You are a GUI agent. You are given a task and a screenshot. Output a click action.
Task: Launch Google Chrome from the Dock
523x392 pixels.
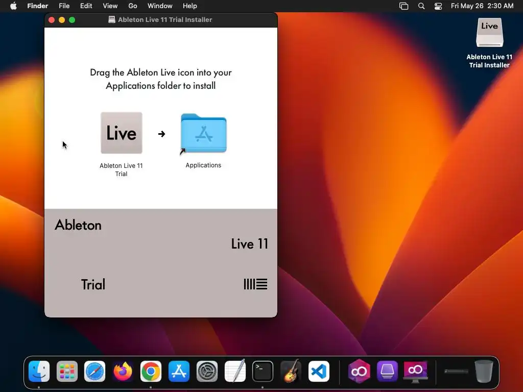click(151, 372)
